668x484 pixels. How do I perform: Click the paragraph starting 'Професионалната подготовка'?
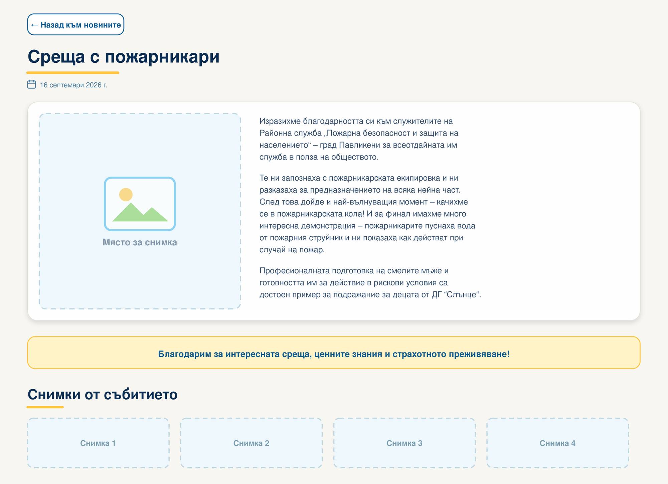(x=370, y=283)
